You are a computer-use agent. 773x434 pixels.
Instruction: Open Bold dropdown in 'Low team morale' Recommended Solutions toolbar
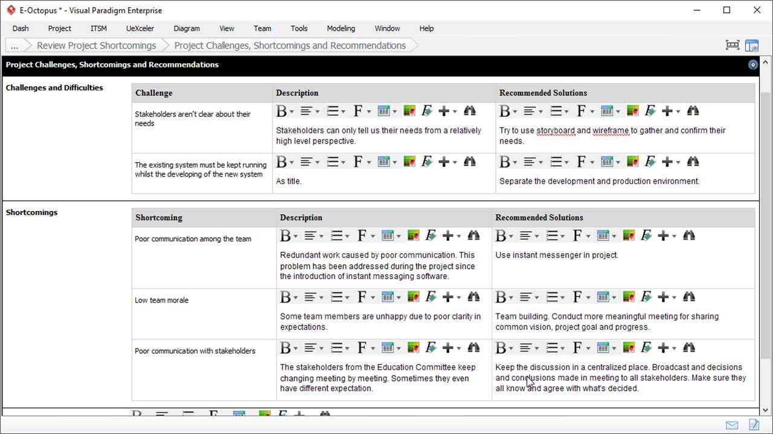[512, 298]
